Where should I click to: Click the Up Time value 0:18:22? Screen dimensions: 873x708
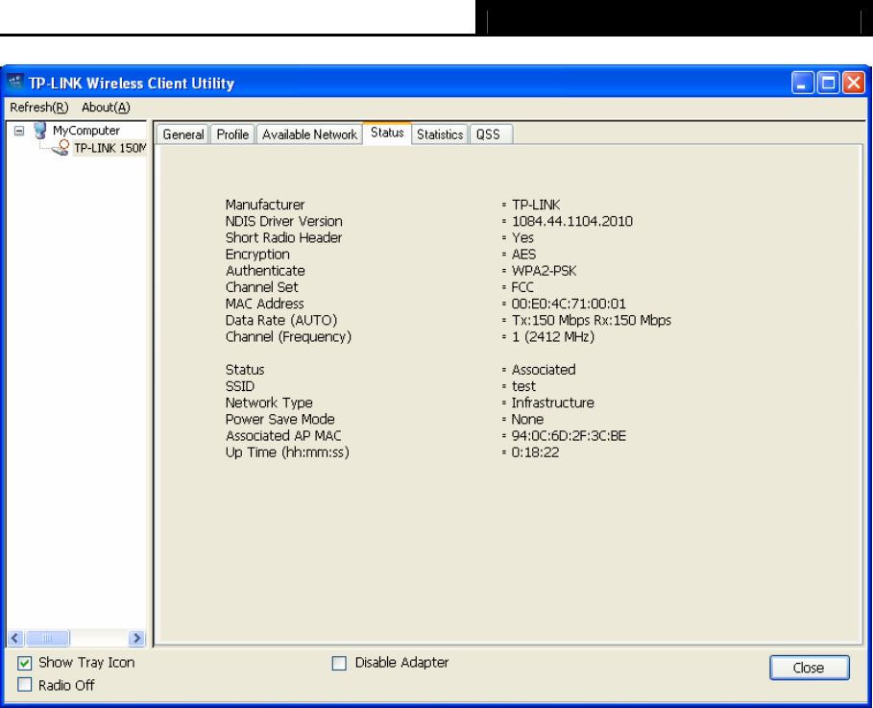(535, 452)
